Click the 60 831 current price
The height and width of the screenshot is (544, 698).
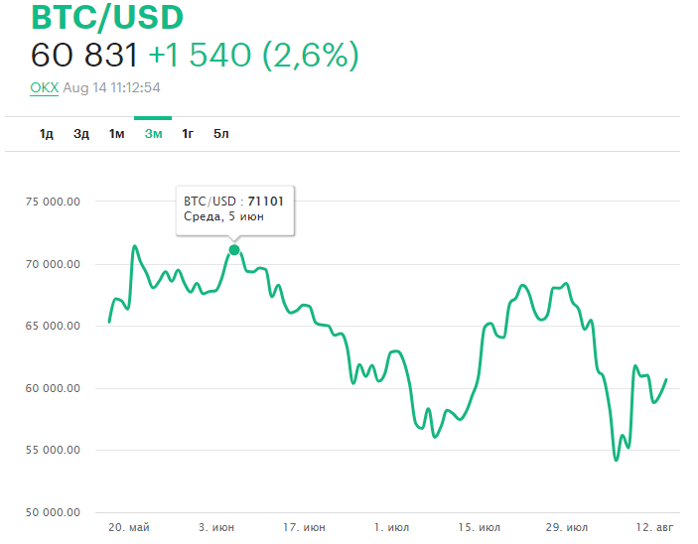(x=85, y=56)
